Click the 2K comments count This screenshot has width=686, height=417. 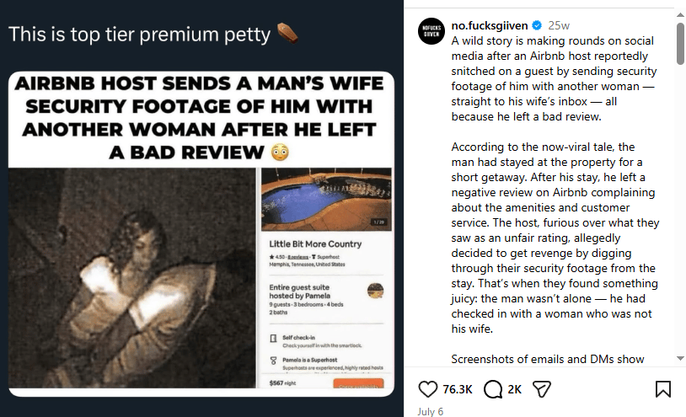(514, 389)
